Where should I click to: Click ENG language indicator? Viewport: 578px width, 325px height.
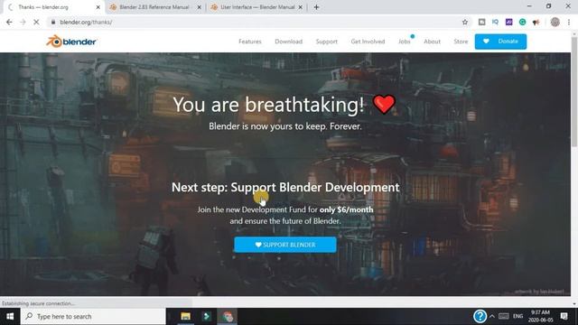coord(517,316)
